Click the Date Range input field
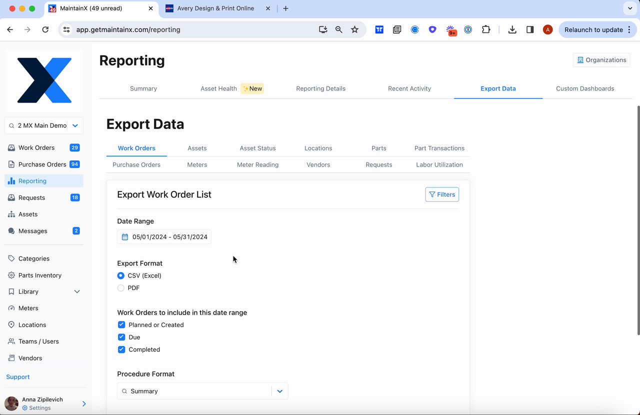The width and height of the screenshot is (640, 415). (x=164, y=237)
